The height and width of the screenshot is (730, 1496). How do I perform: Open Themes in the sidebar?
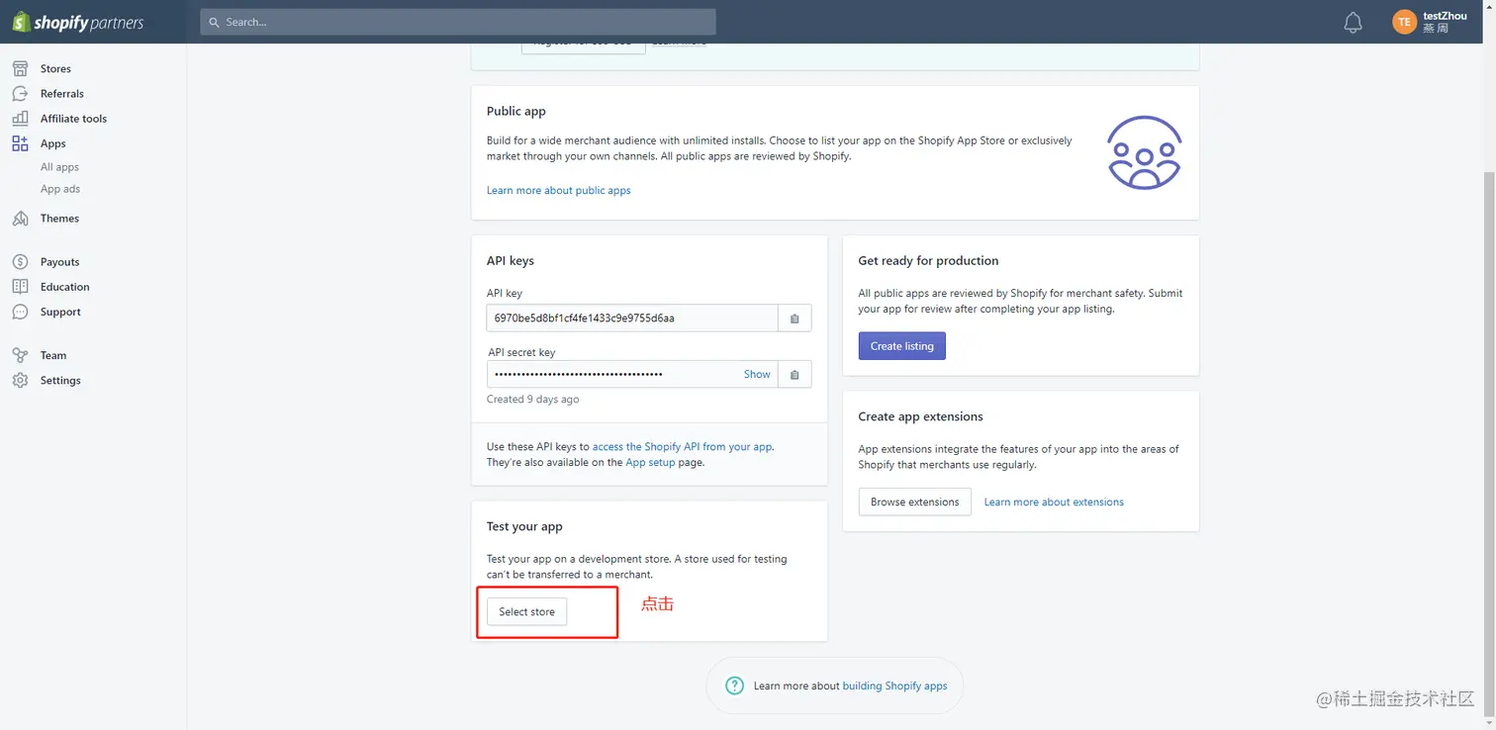(59, 219)
